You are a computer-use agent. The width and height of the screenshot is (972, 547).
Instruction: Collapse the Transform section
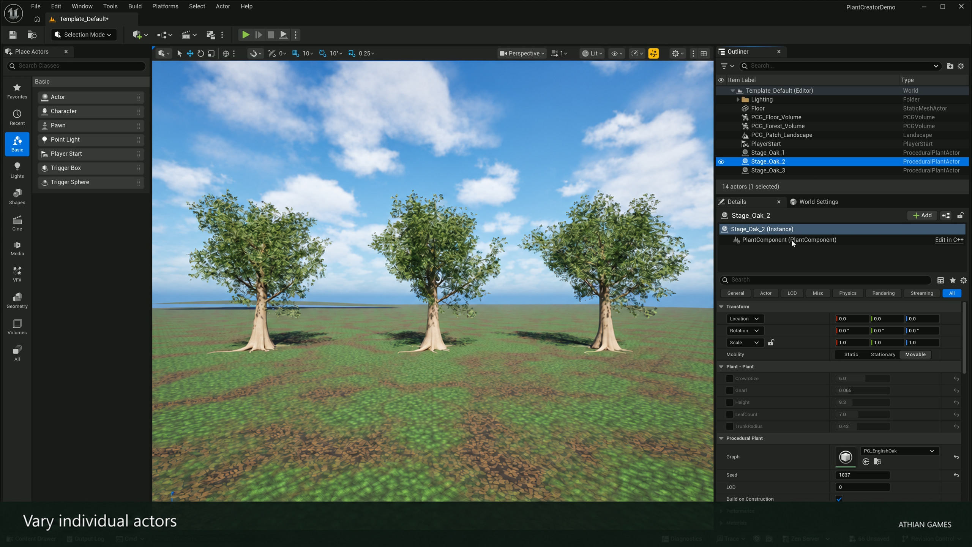point(721,307)
